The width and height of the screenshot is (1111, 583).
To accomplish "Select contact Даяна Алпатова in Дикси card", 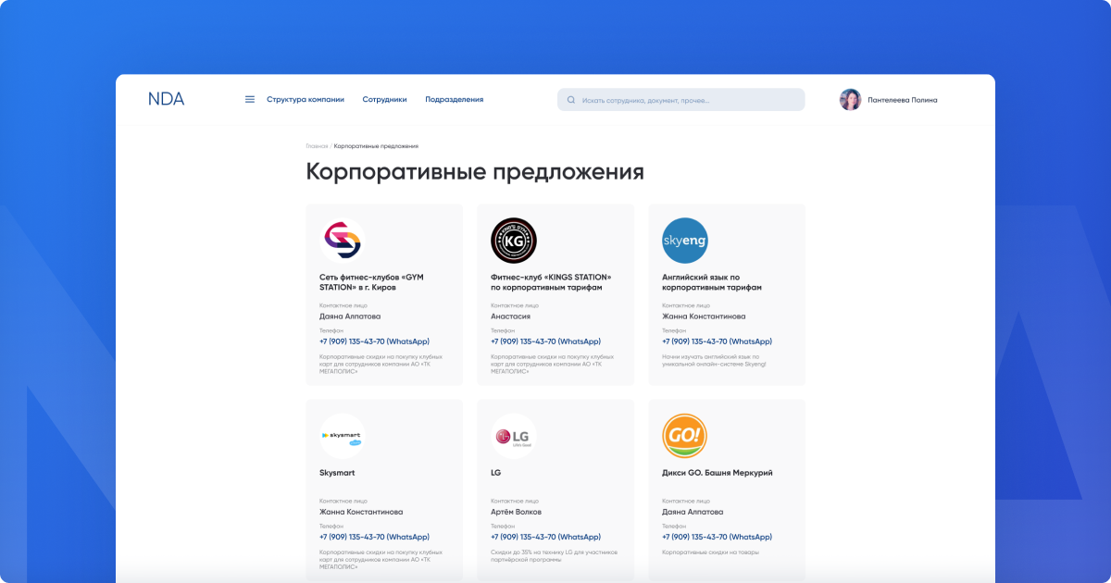I will 693,512.
